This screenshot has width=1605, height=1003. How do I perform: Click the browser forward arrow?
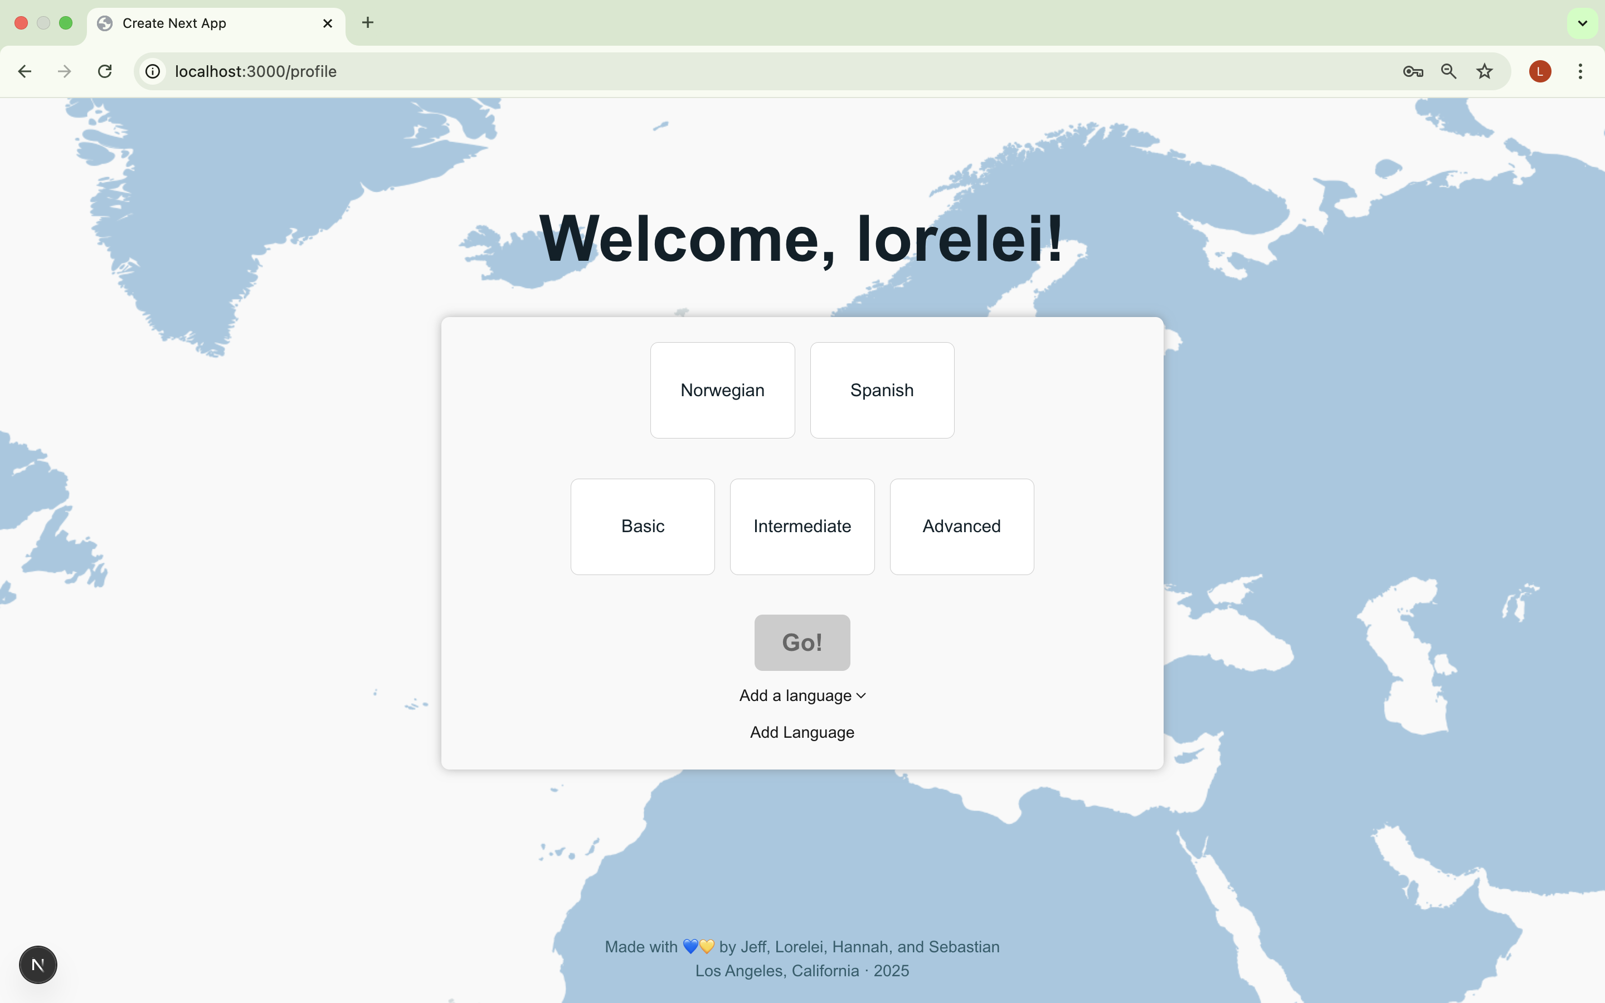pyautogui.click(x=64, y=71)
